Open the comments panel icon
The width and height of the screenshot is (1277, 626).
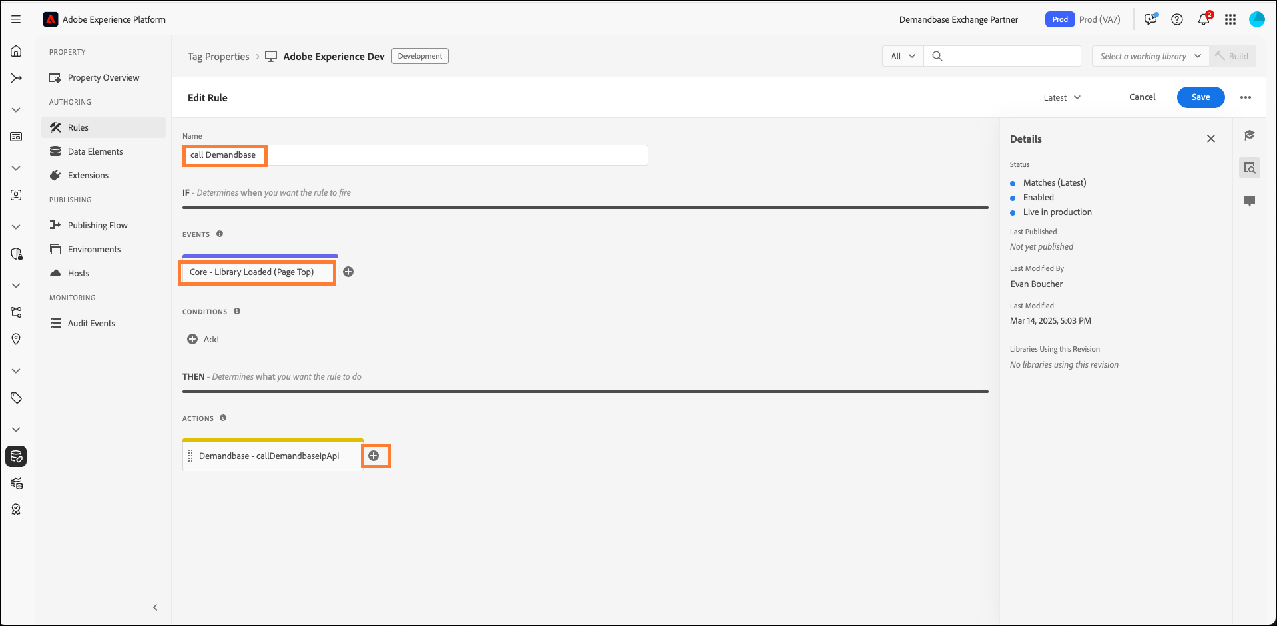(x=1250, y=201)
